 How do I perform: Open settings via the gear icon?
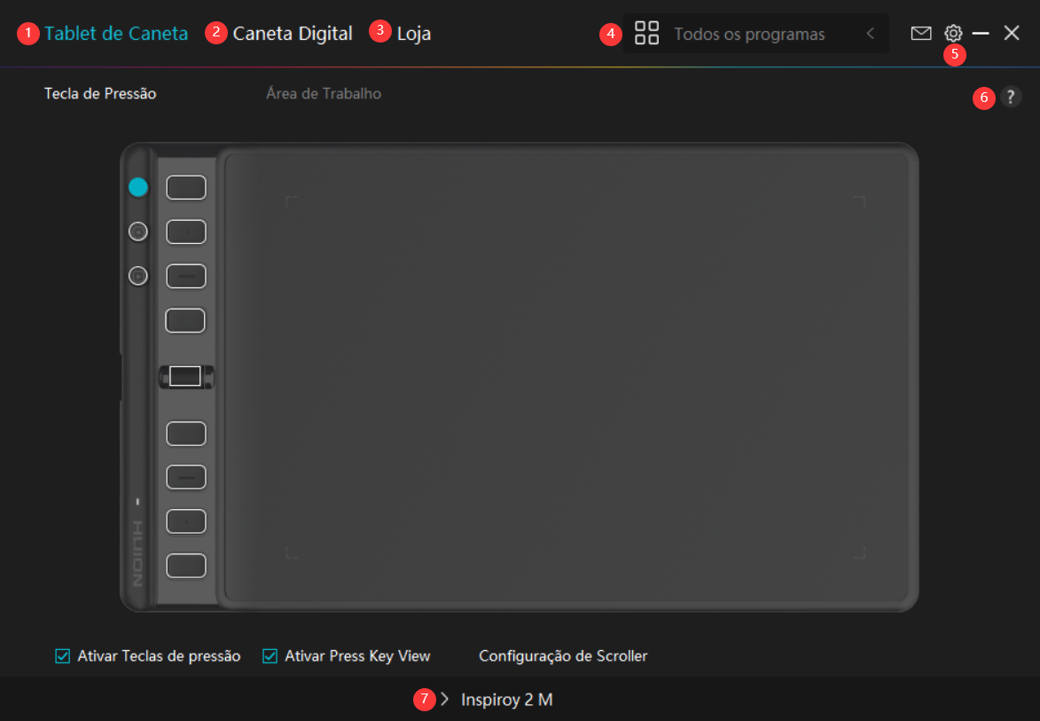point(953,34)
